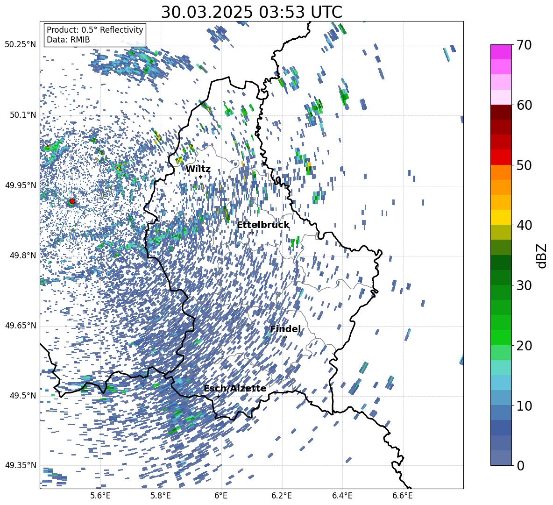Click the cross marker below Ettelbruck
This screenshot has width=553, height=505.
point(252,233)
